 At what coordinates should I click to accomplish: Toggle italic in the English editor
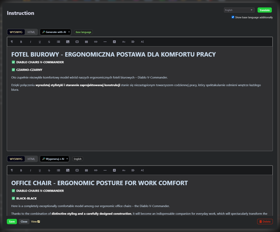[x=30, y=170]
